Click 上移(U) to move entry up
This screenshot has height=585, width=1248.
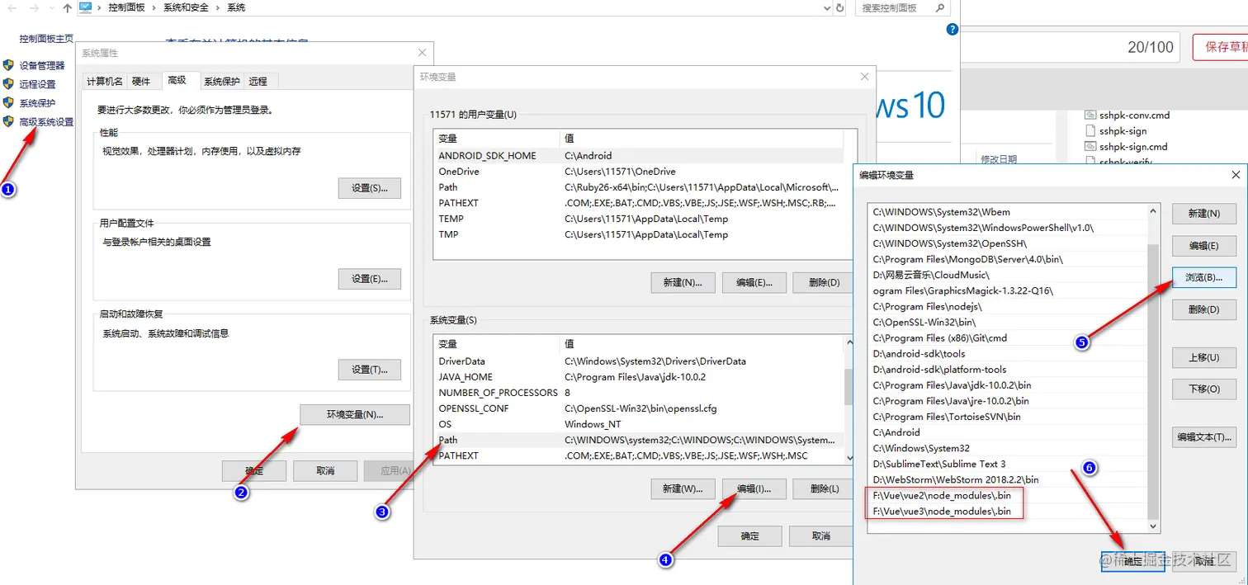click(x=1204, y=357)
